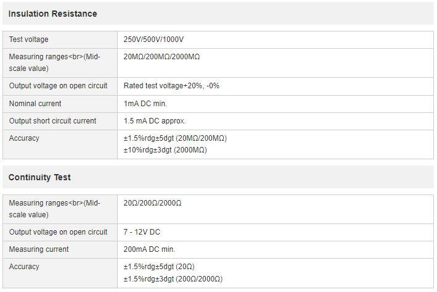
Task: Click the ±1.5%rdg±3dgt (200Ω/2000Ω) accuracy line
Action: click(173, 279)
